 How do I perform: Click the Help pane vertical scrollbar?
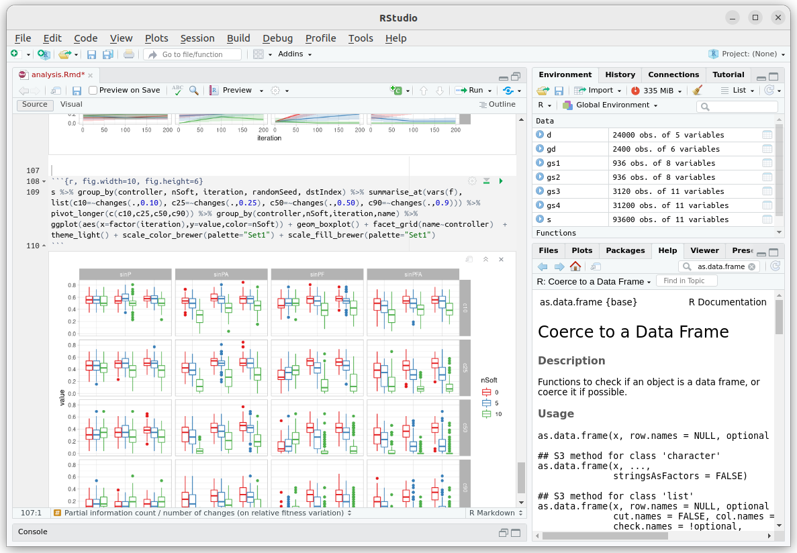click(780, 317)
